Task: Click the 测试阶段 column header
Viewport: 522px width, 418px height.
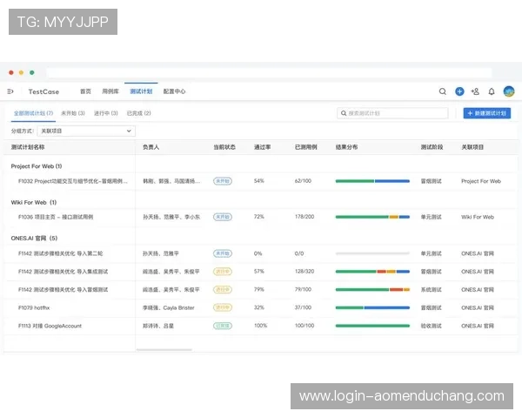Action: click(432, 147)
